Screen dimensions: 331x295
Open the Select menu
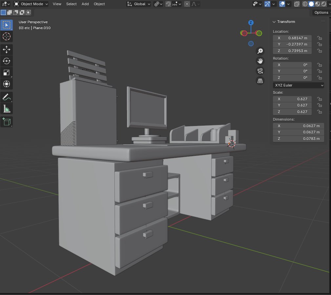[72, 4]
